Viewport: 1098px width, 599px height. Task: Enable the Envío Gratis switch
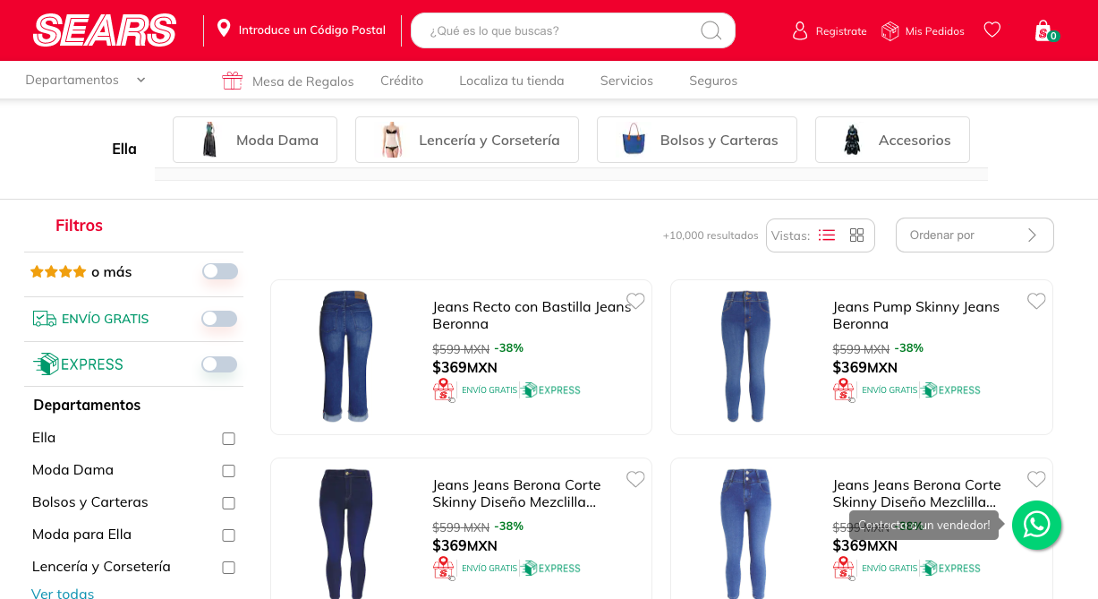[220, 319]
